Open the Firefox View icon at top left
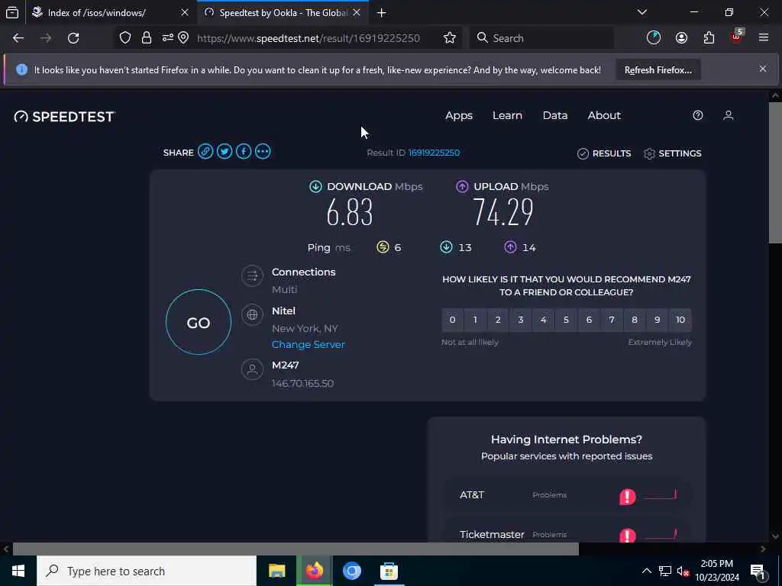 12,12
